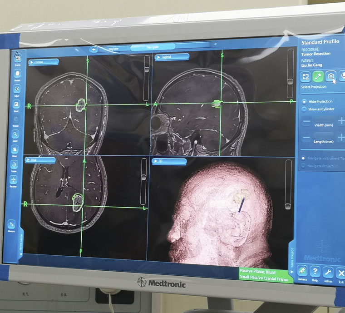Choose the Show as Cylinder option
The image size is (345, 313).
(x=304, y=109)
